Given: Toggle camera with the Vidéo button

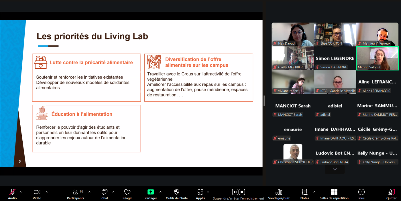Looking at the screenshot, I should click(x=37, y=192).
